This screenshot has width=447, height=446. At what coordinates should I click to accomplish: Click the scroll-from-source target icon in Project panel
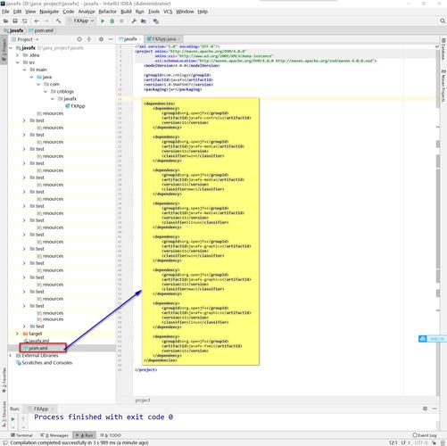79,39
